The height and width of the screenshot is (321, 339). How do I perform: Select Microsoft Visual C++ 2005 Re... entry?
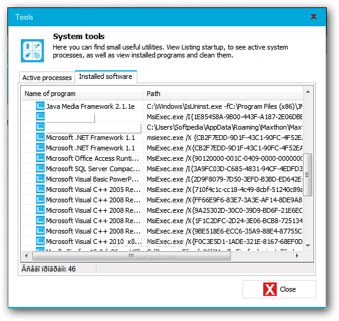[x=93, y=190]
